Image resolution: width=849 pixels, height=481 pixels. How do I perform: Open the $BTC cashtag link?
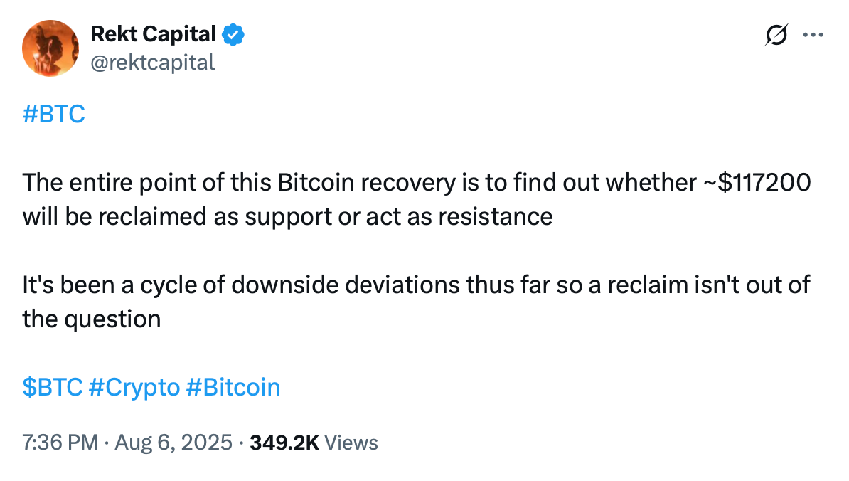coord(53,387)
